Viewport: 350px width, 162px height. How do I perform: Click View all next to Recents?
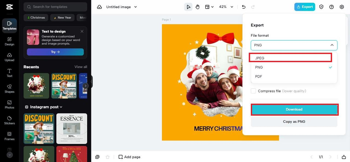pyautogui.click(x=81, y=67)
